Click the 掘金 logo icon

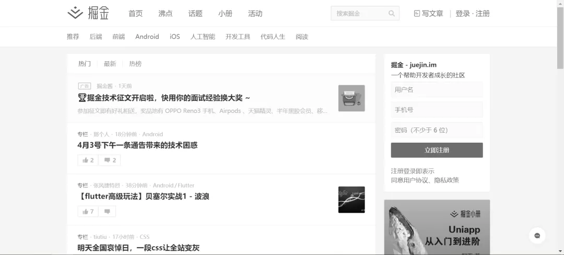coord(75,13)
